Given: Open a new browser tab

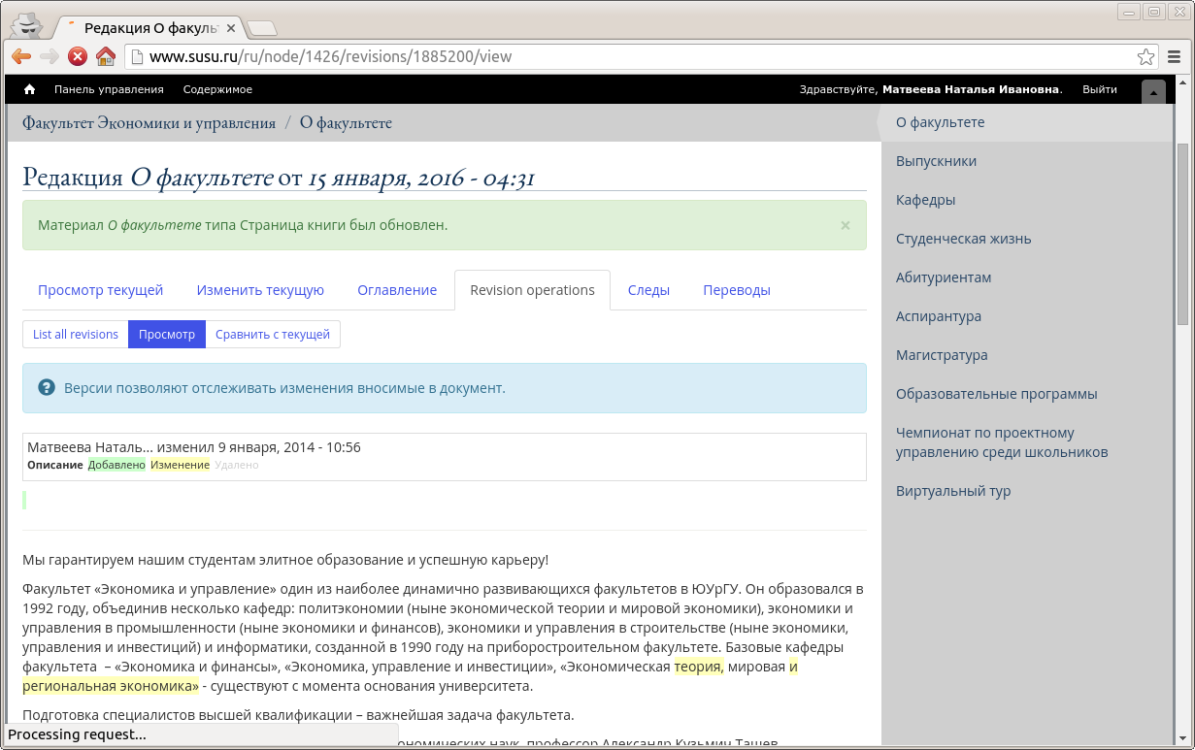Looking at the screenshot, I should coord(261,27).
